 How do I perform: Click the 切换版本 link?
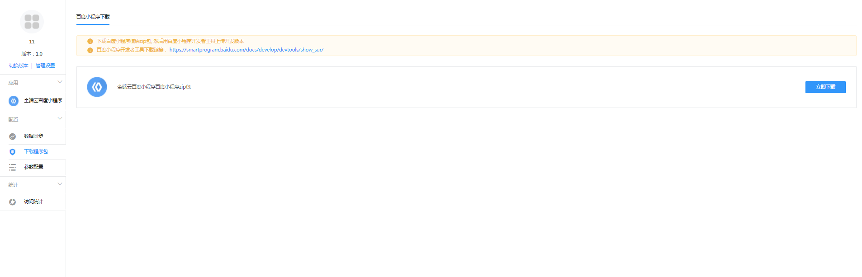[19, 66]
